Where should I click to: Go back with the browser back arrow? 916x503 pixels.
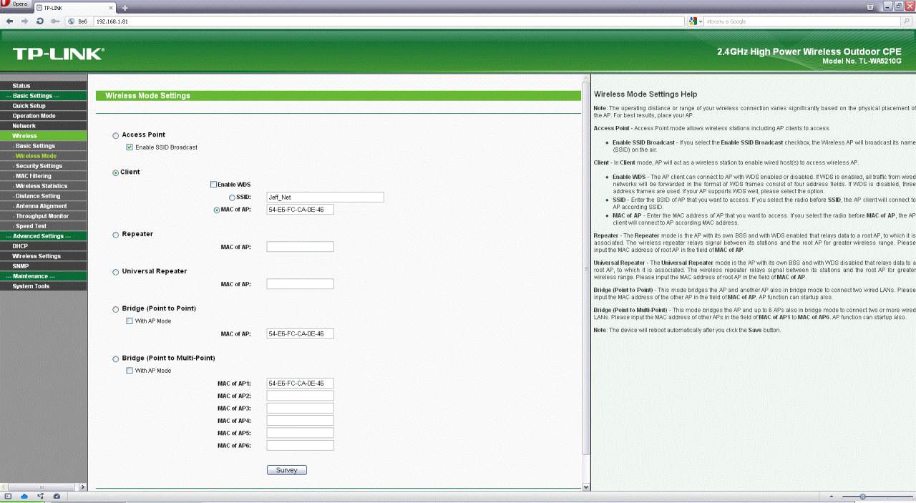[x=9, y=21]
